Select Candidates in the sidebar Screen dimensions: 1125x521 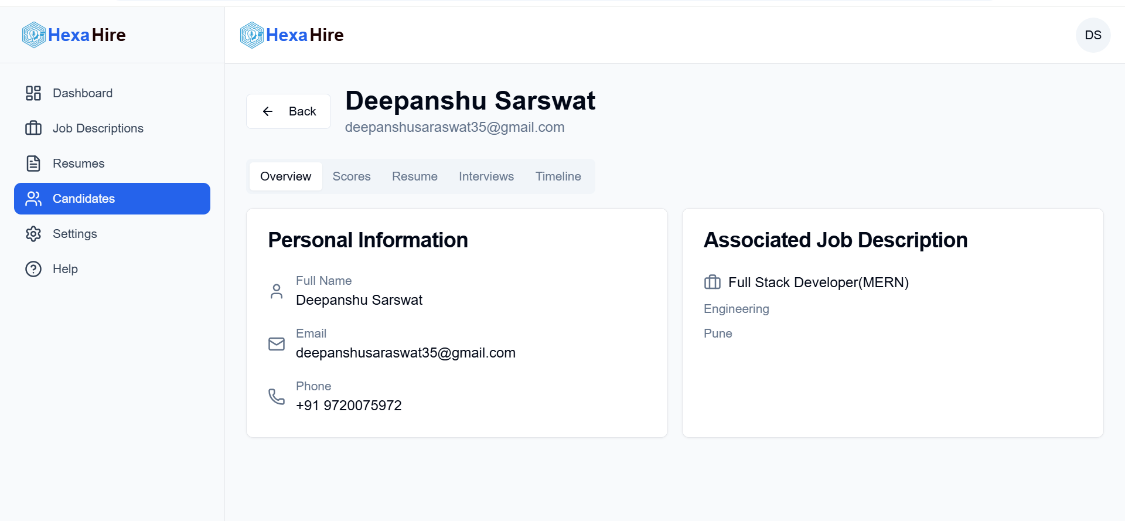(x=112, y=199)
